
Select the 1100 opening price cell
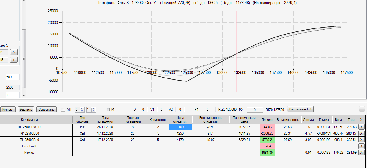click(x=180, y=127)
